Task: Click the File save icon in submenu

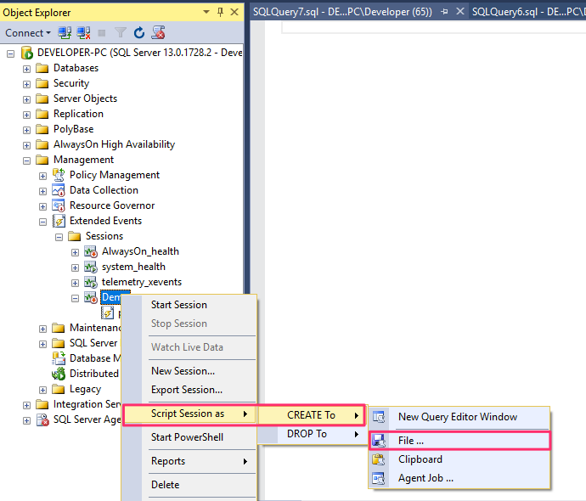Action: pos(379,441)
